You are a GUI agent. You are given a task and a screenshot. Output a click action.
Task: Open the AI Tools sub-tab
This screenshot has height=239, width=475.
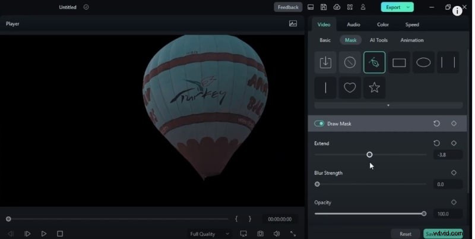point(379,40)
